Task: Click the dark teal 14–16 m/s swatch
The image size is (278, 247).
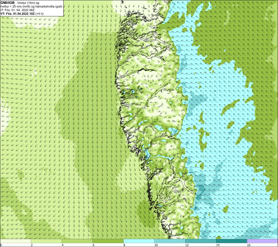Action: tap(232, 241)
